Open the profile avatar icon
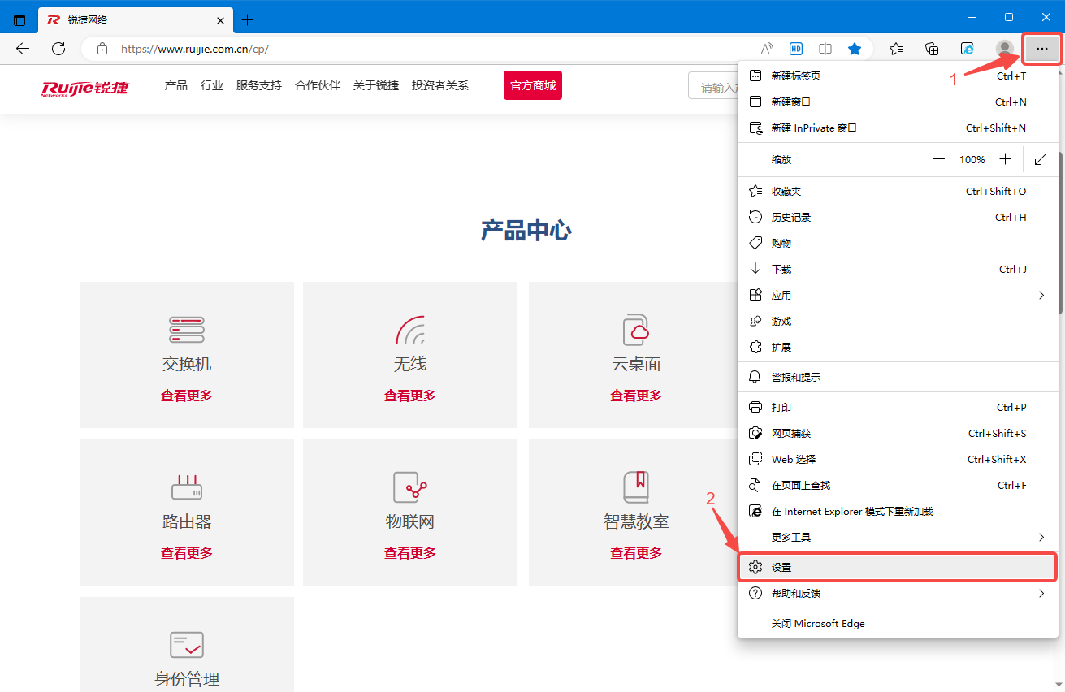1065x692 pixels. [x=1004, y=49]
